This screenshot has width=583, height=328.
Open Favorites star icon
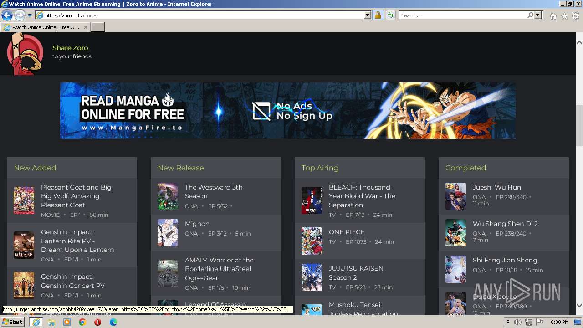click(564, 16)
